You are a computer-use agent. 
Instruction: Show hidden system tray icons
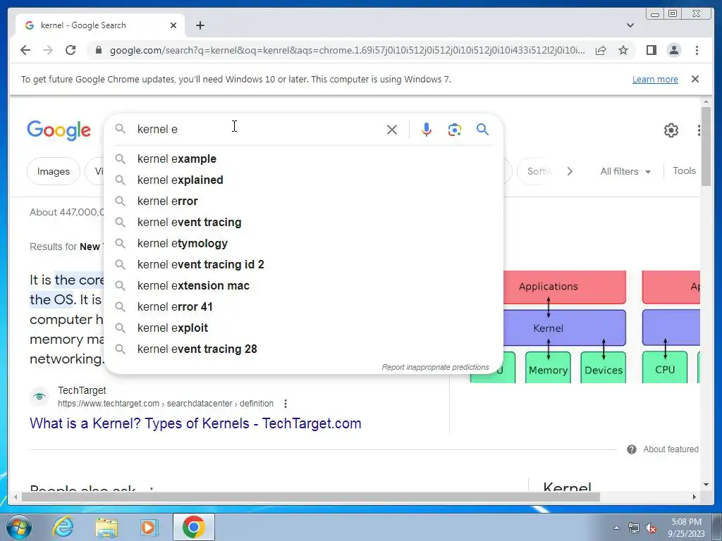tap(616, 528)
